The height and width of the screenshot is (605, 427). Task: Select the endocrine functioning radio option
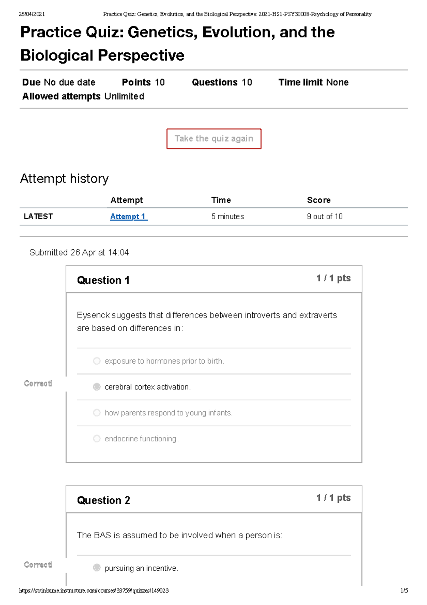click(97, 439)
